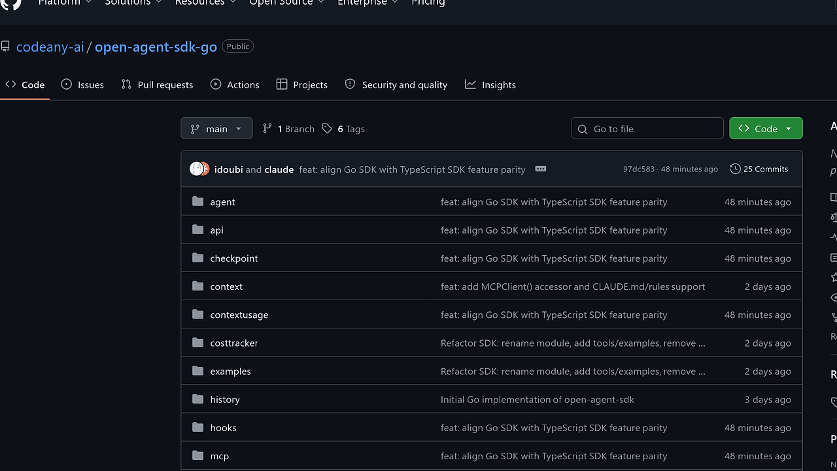Click the repository icon beside codeany-ai
Screen dimensions: 837x471
5,46
